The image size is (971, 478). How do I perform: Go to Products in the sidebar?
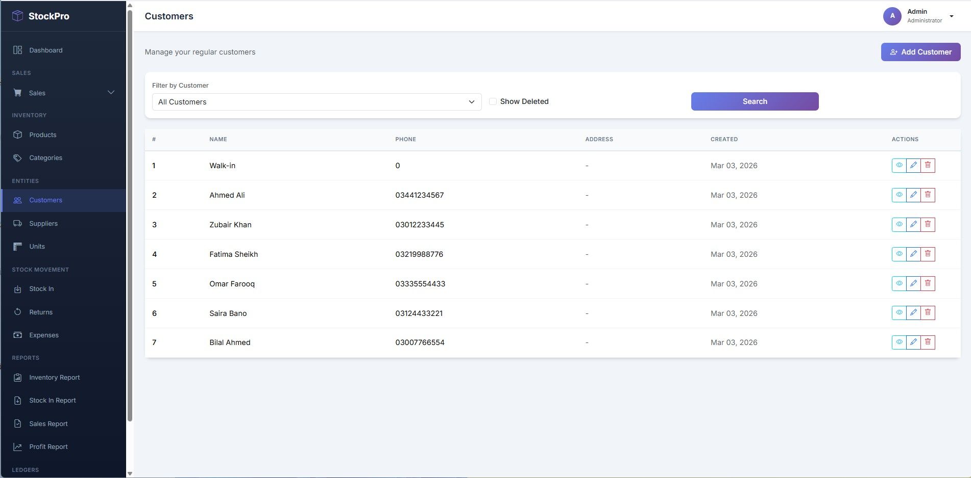click(43, 135)
